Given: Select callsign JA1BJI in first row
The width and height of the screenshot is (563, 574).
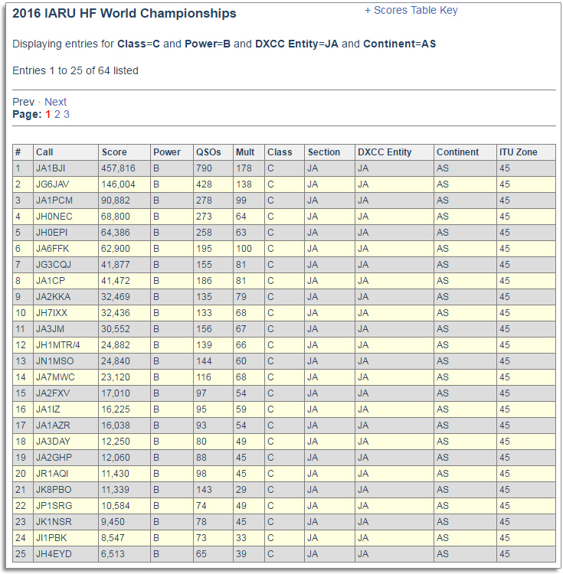Looking at the screenshot, I should pos(51,168).
